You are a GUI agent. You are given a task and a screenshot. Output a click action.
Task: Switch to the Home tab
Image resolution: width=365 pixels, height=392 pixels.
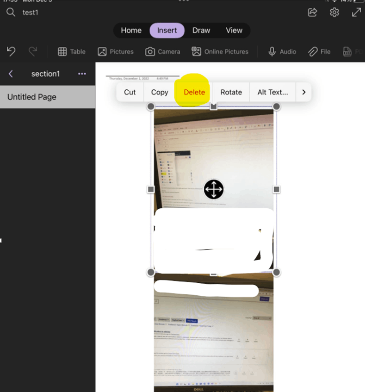[x=131, y=30]
